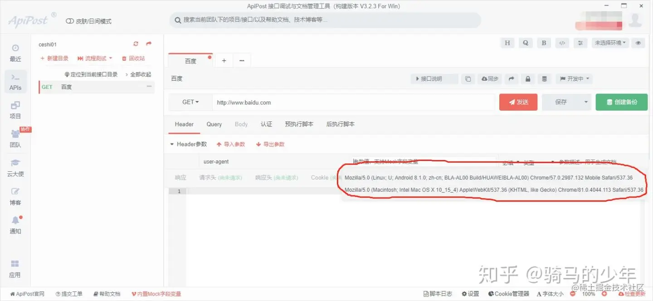The height and width of the screenshot is (301, 653).
Task: Click the URL field with http://www.baidu.com
Action: 353,102
